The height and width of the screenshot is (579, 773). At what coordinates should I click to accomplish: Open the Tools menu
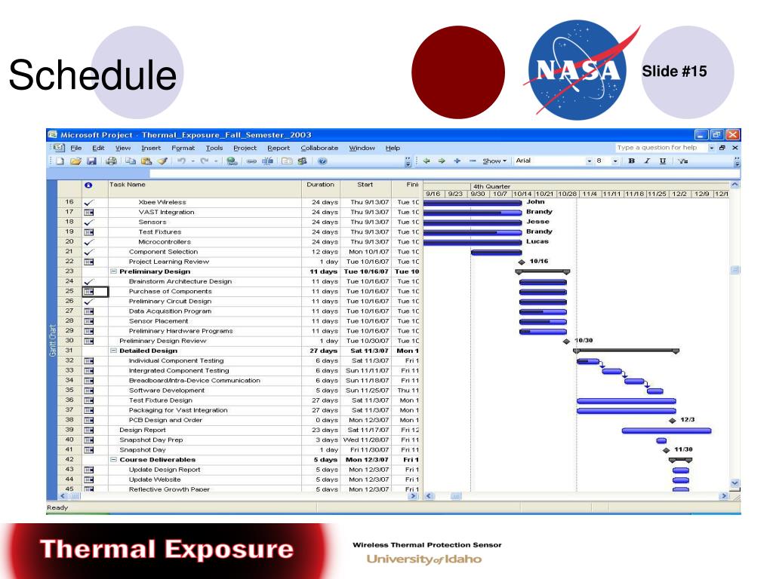tap(214, 148)
